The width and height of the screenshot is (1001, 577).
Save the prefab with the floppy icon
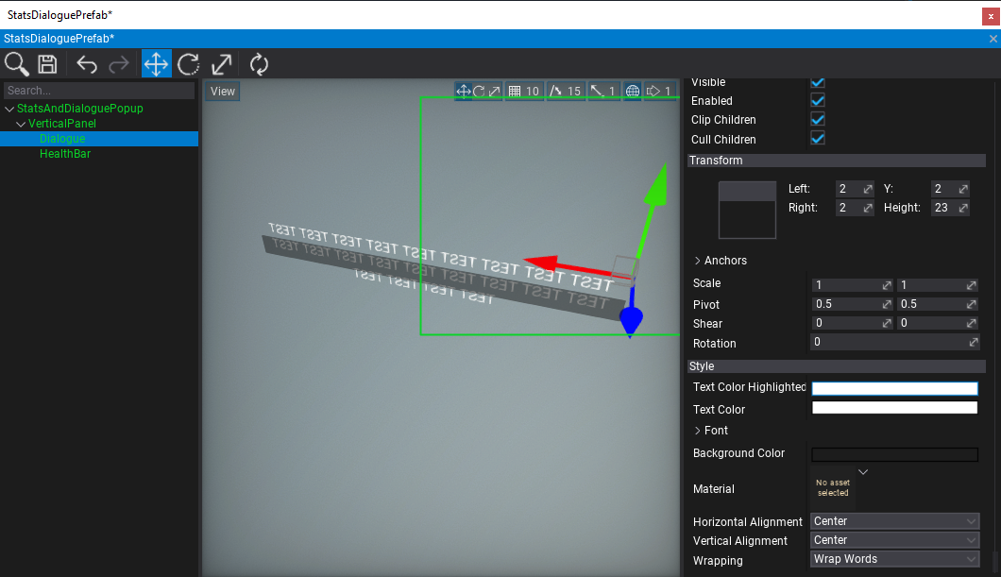coord(47,64)
